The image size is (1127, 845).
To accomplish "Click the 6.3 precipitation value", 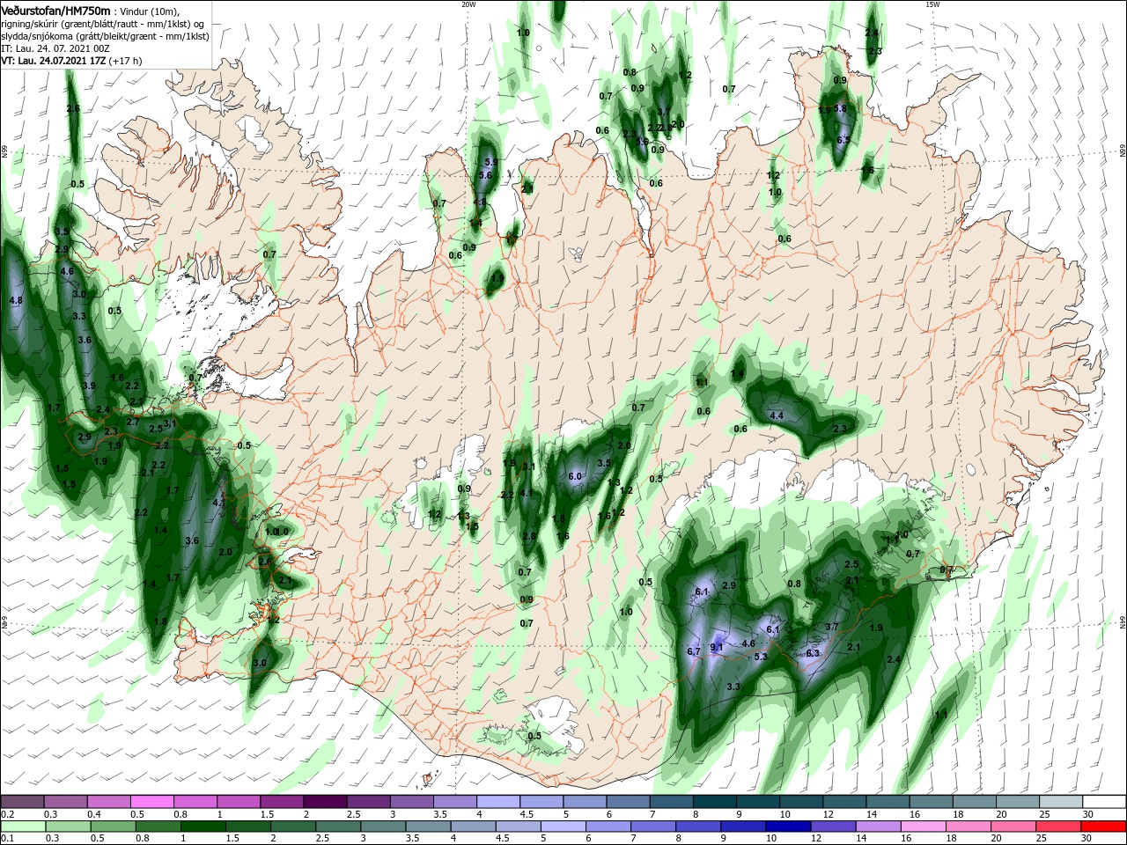I will (x=813, y=653).
